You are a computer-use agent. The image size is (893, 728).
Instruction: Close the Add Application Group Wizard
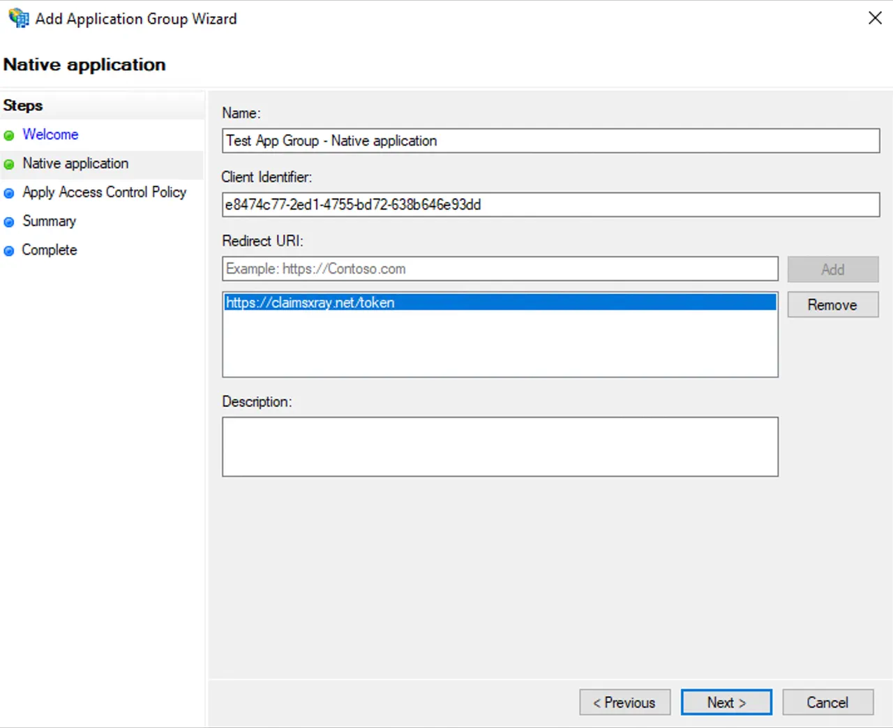(x=875, y=18)
